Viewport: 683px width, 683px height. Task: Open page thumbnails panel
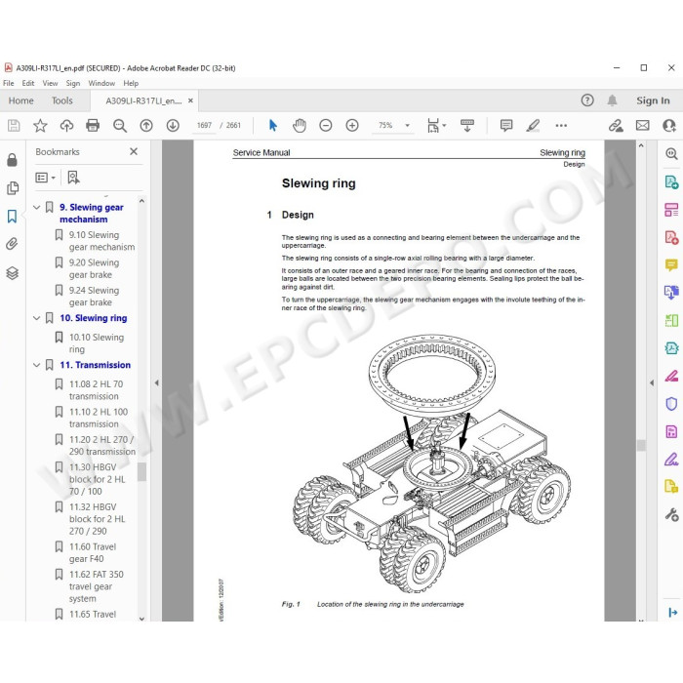(x=13, y=188)
